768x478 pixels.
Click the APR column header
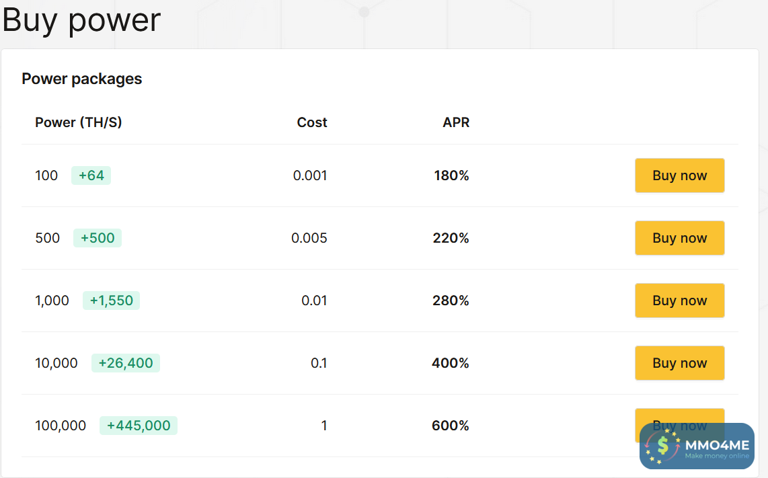pyautogui.click(x=456, y=122)
